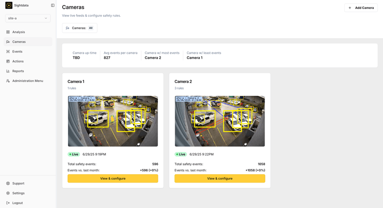Open Camera 1 live feed thumbnail
The height and width of the screenshot is (208, 383).
[x=113, y=121]
